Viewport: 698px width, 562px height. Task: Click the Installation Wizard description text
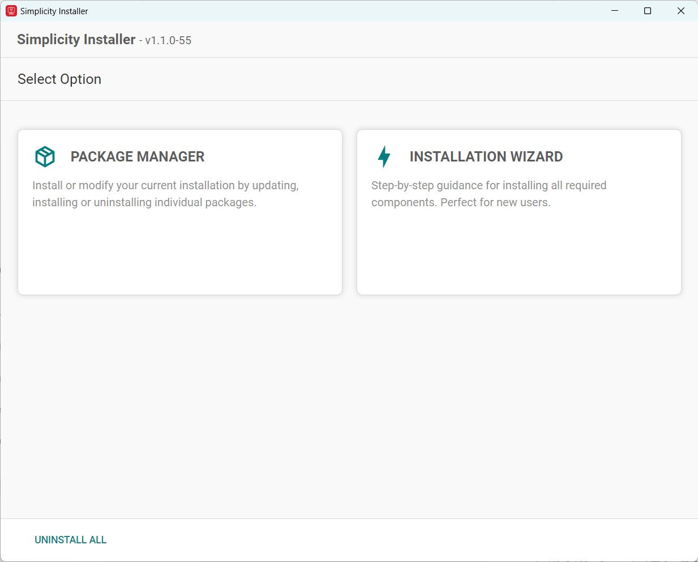489,193
